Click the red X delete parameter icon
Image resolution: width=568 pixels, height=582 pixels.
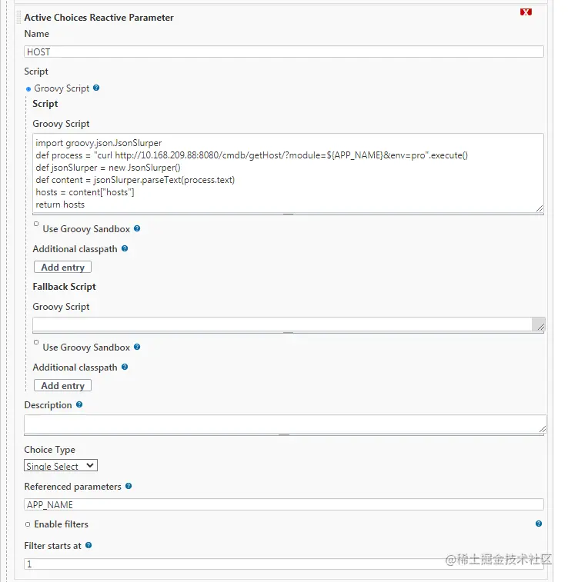pos(526,12)
